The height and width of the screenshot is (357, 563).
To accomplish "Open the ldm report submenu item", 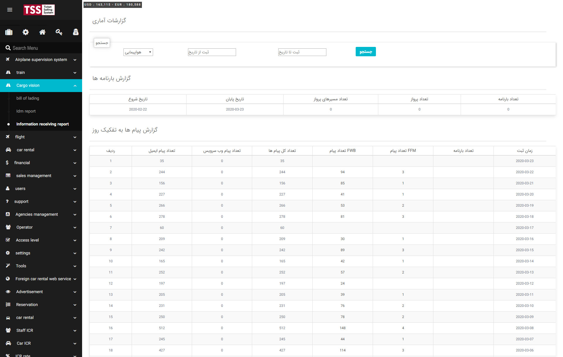I will (26, 111).
